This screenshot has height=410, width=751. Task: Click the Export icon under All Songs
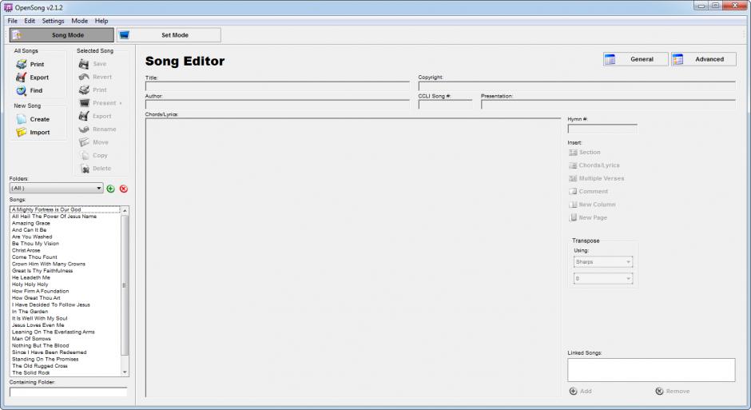click(x=22, y=77)
